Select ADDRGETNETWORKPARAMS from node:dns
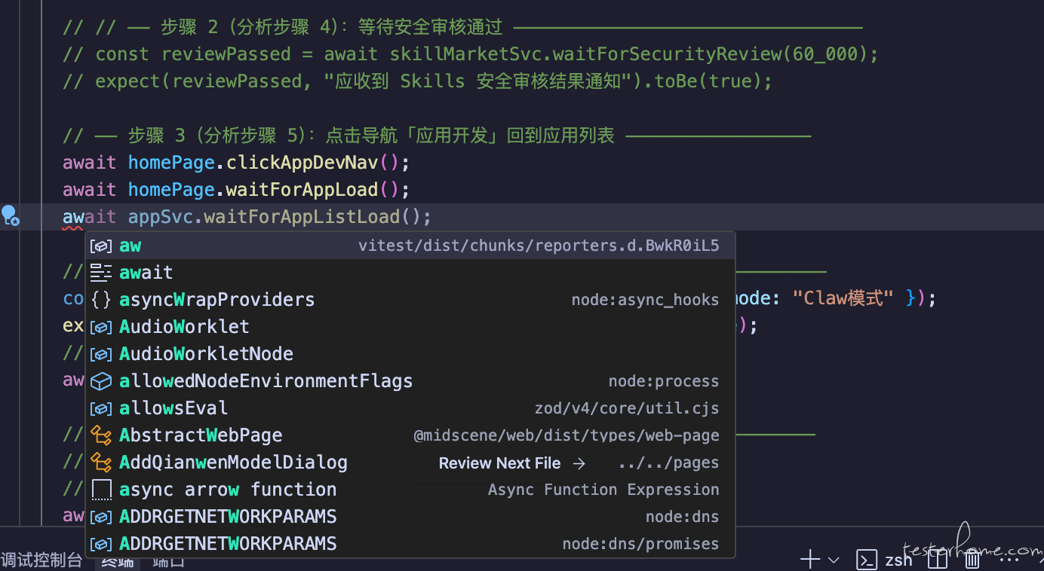This screenshot has width=1044, height=571. [x=410, y=517]
